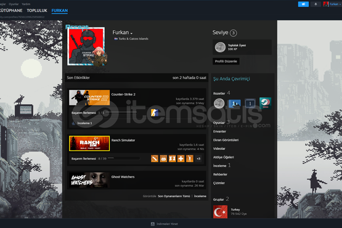Open the İnceleme 1 review link

[84, 123]
